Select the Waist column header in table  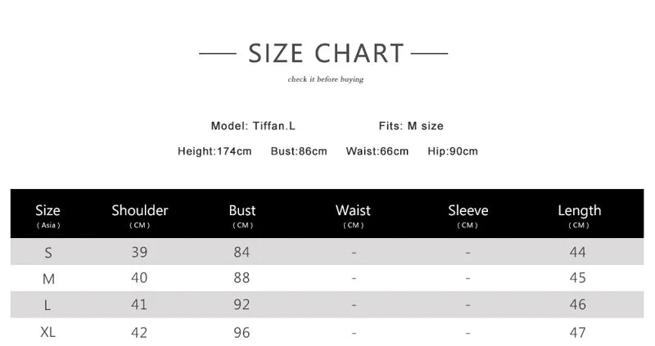pos(353,215)
